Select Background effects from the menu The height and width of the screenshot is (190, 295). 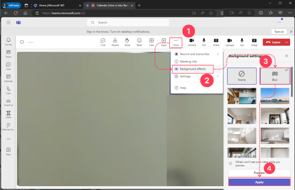click(x=192, y=69)
